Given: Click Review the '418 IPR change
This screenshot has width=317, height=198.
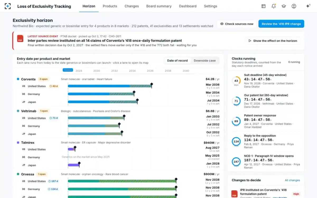Looking at the screenshot, I should pyautogui.click(x=281, y=24).
